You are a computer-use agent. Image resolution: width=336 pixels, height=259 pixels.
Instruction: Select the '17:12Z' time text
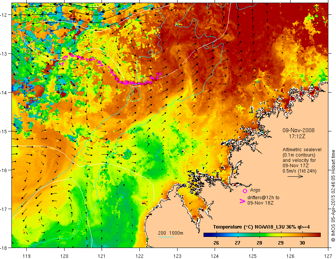tap(297, 136)
